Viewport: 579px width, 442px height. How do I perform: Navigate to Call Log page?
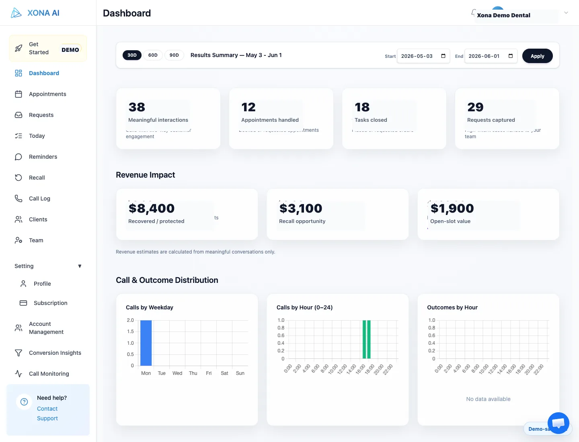pos(48,198)
